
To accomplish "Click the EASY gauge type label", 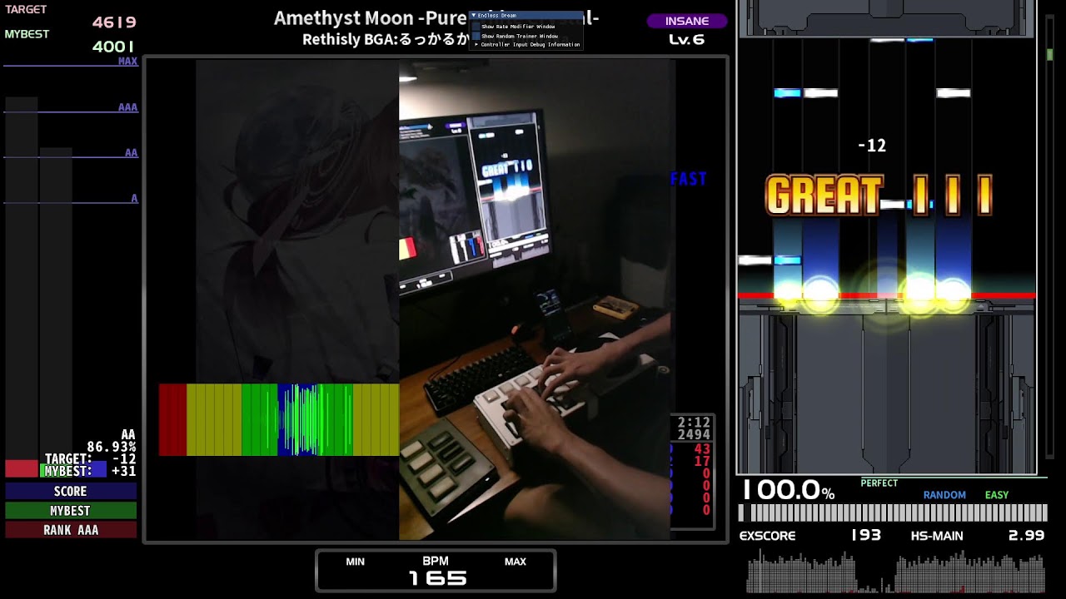I will (997, 495).
